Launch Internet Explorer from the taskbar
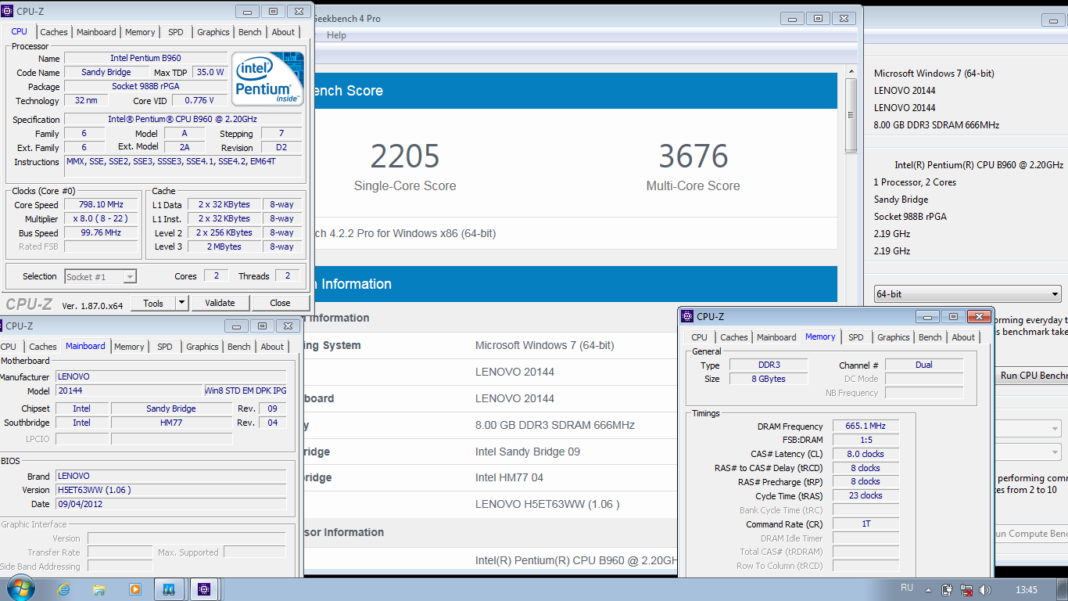This screenshot has height=601, width=1068. [63, 589]
